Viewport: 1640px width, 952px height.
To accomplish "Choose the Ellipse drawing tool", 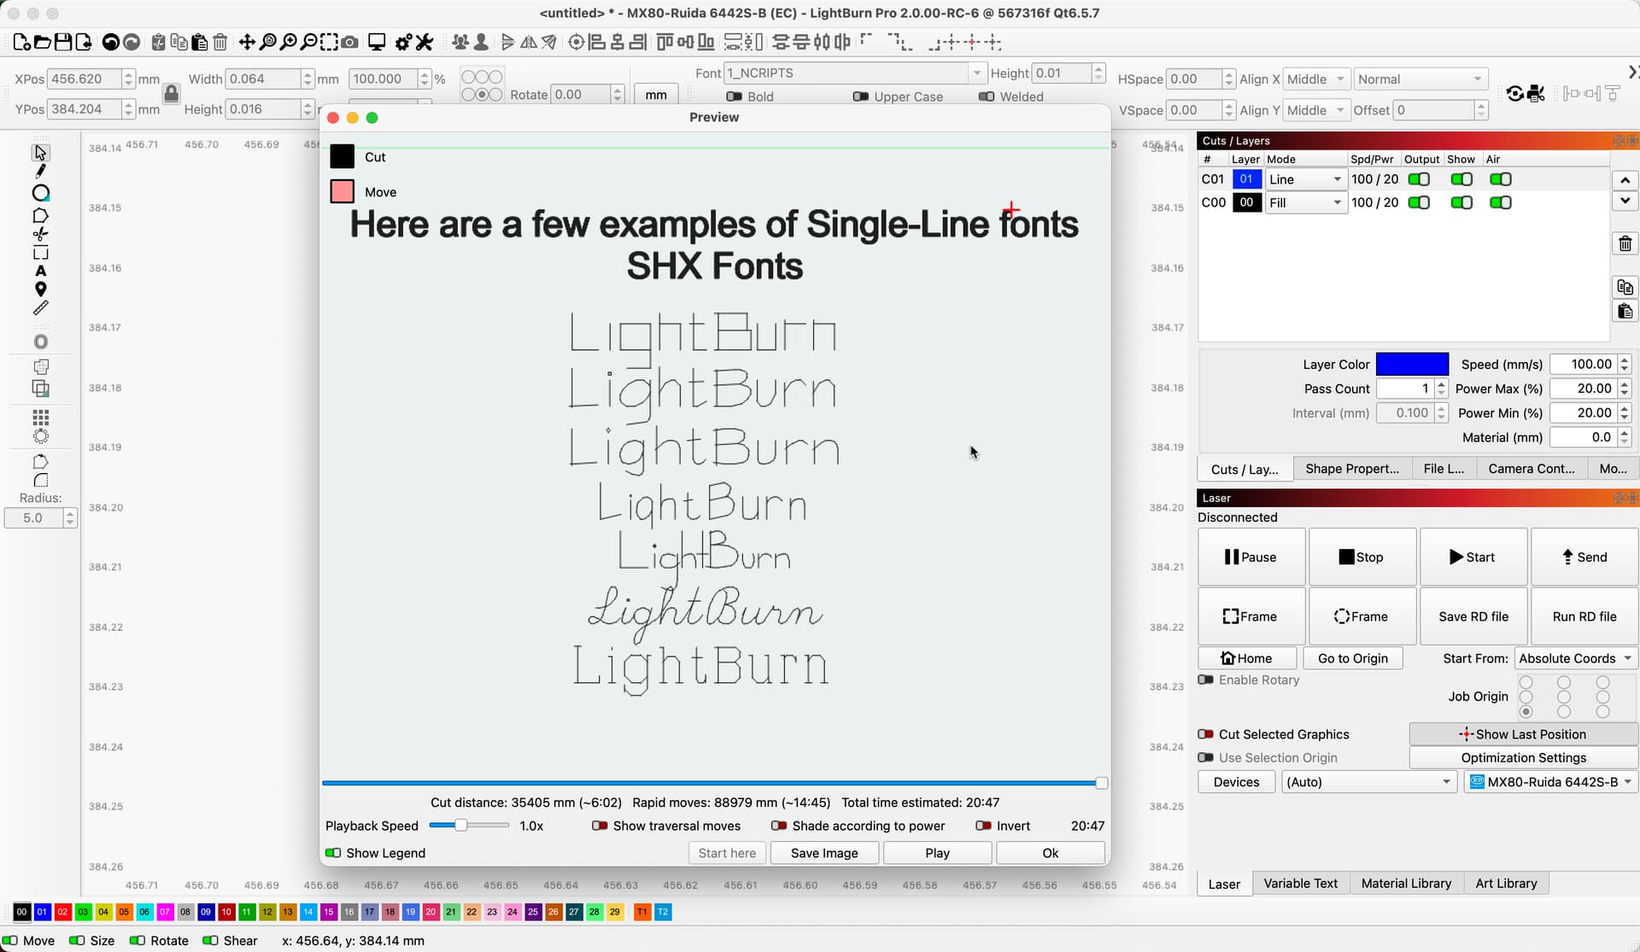I will pyautogui.click(x=40, y=193).
